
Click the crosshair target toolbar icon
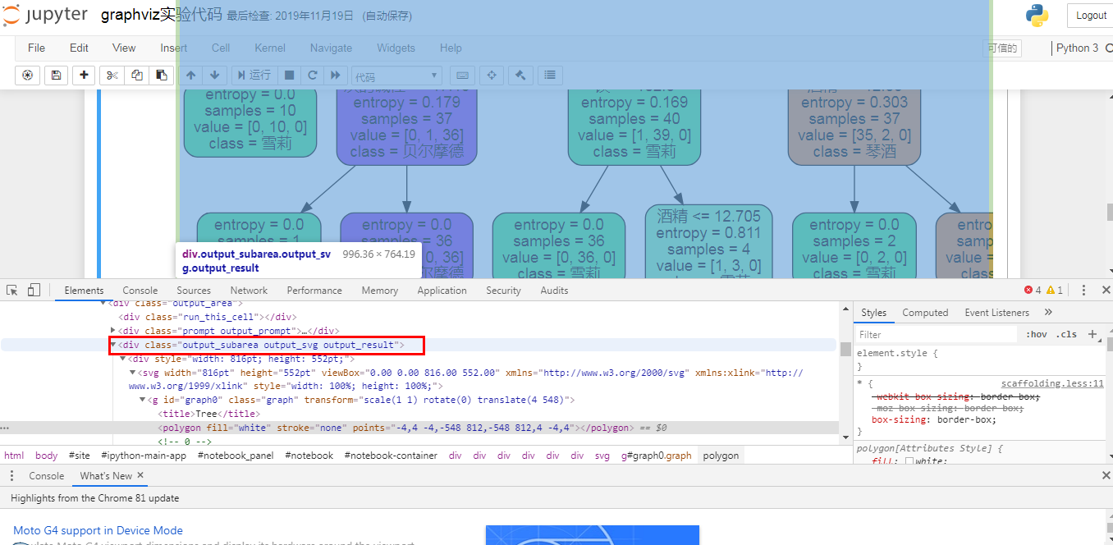[492, 75]
